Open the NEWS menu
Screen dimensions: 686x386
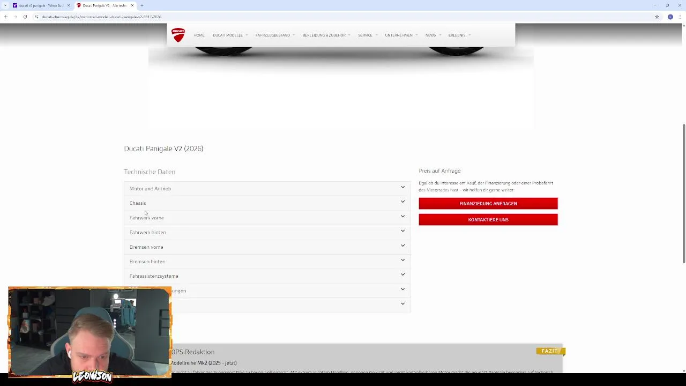pos(433,35)
